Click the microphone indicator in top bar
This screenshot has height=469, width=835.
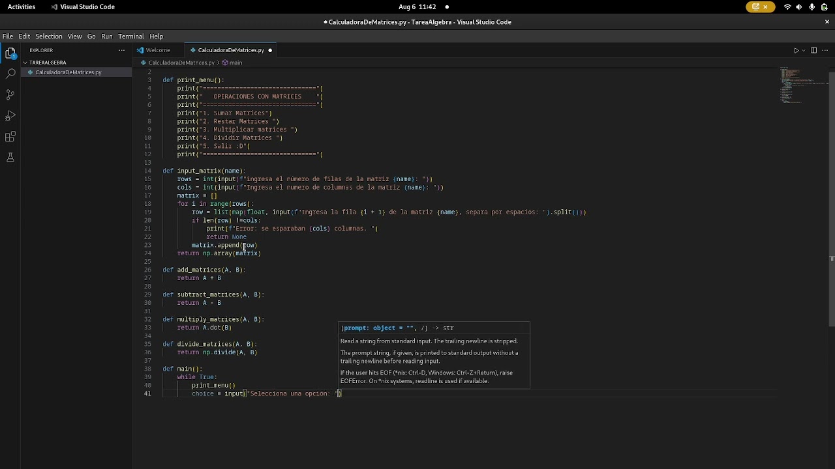coord(812,7)
